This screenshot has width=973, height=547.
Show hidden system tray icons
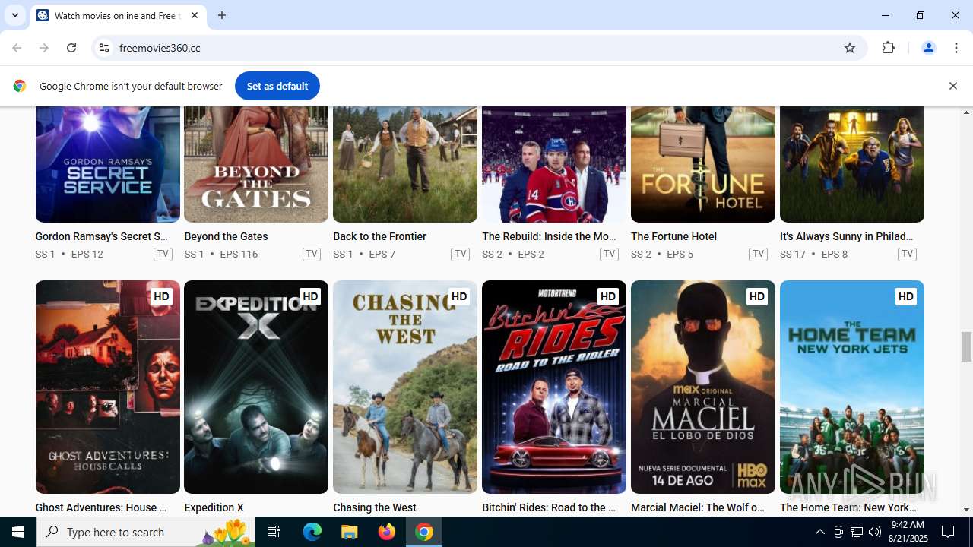click(819, 532)
